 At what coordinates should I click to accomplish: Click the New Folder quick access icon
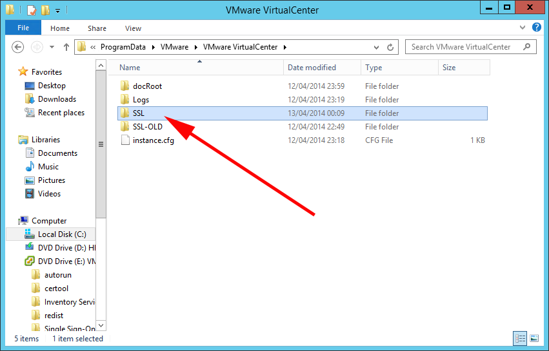tap(46, 10)
